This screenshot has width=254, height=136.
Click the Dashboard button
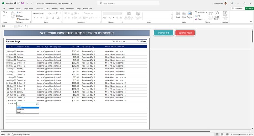click(x=163, y=33)
